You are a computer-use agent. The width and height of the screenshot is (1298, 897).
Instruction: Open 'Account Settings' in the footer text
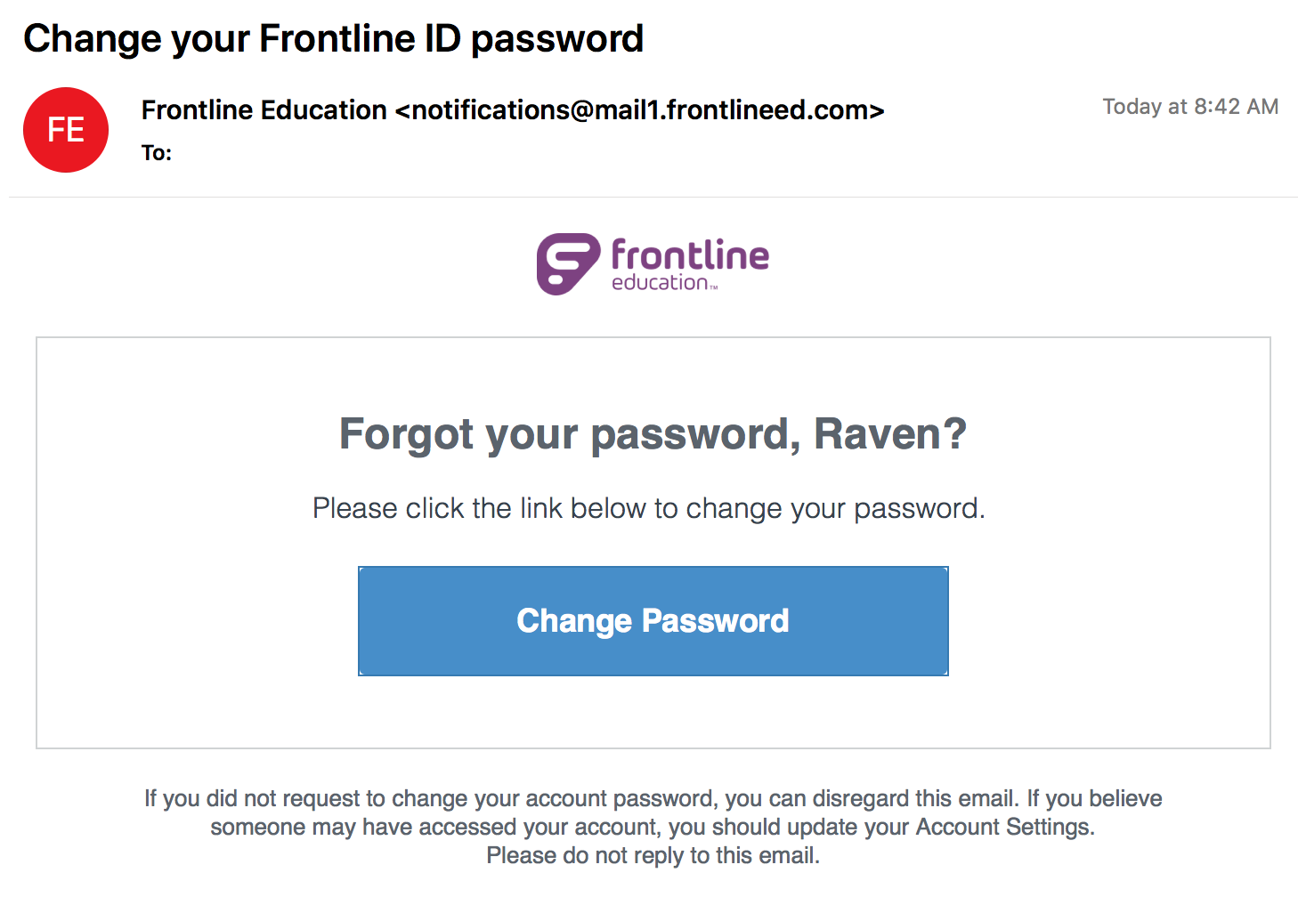click(x=1004, y=827)
